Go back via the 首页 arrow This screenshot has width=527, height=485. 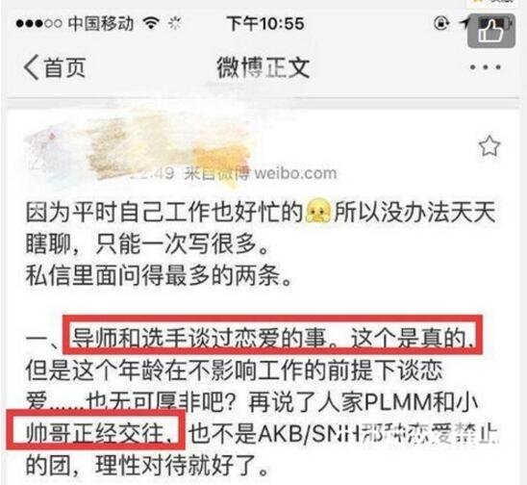[55, 67]
